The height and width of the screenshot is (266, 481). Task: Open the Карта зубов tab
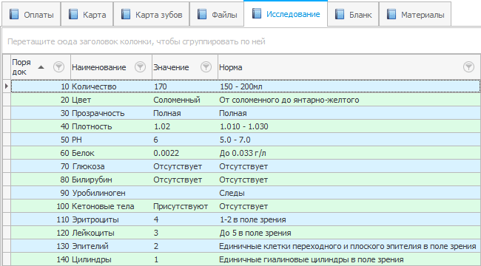click(151, 14)
